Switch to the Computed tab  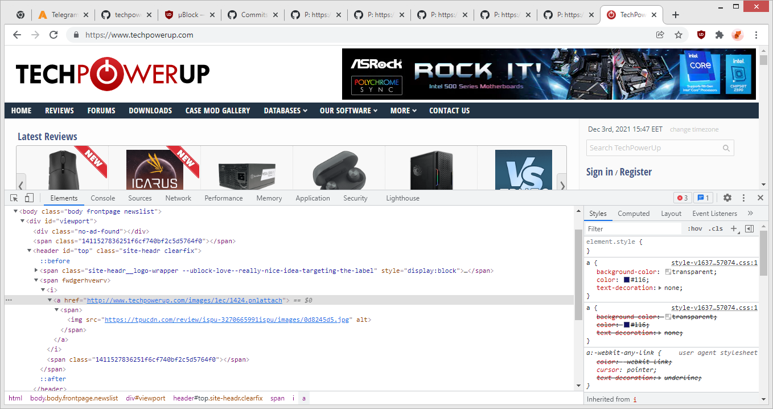click(x=634, y=214)
